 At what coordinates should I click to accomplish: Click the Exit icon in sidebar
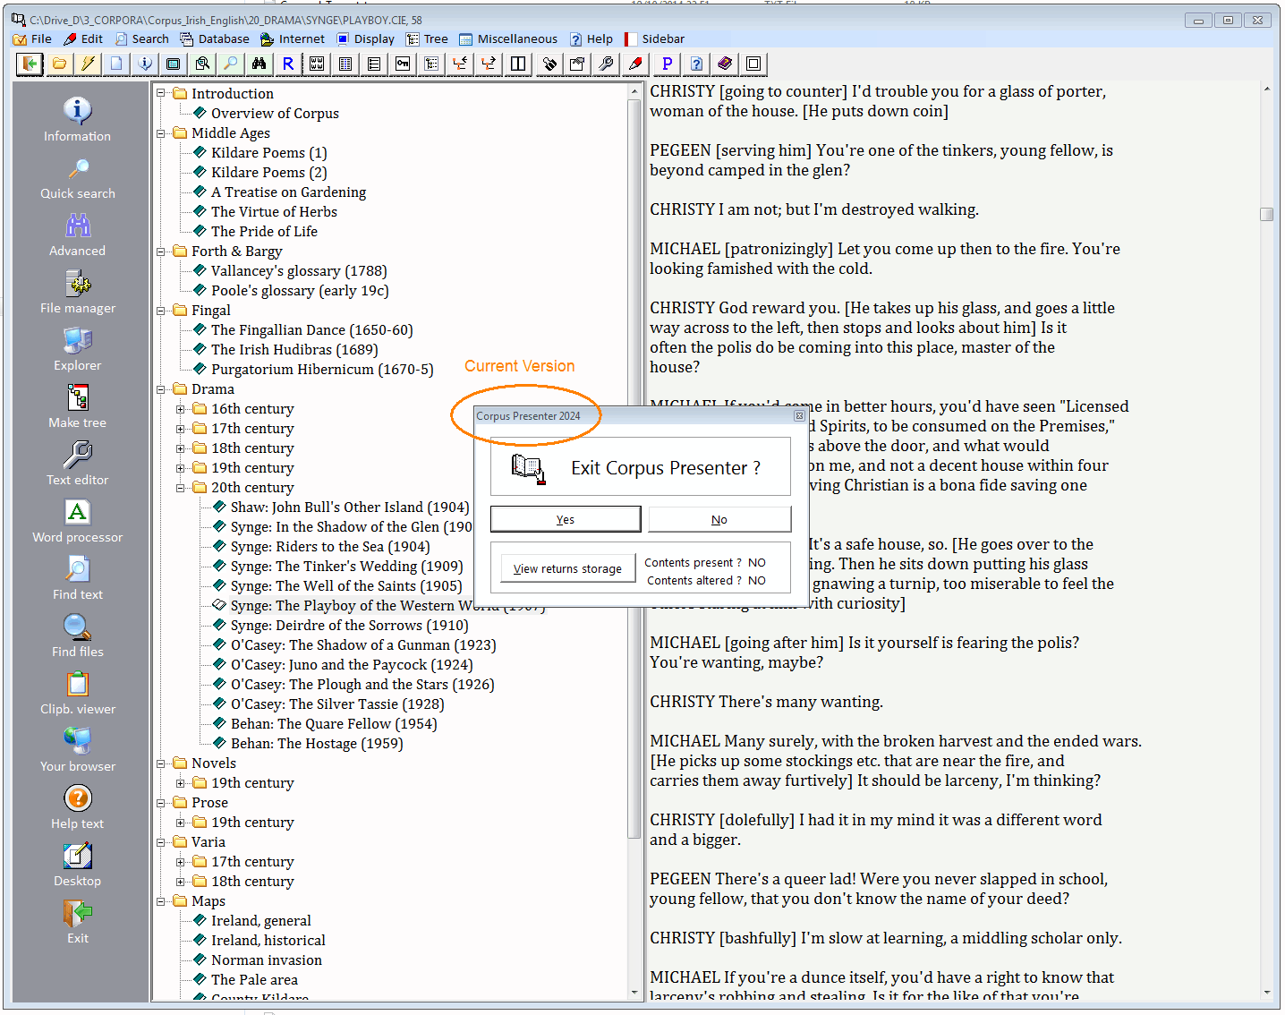click(77, 914)
